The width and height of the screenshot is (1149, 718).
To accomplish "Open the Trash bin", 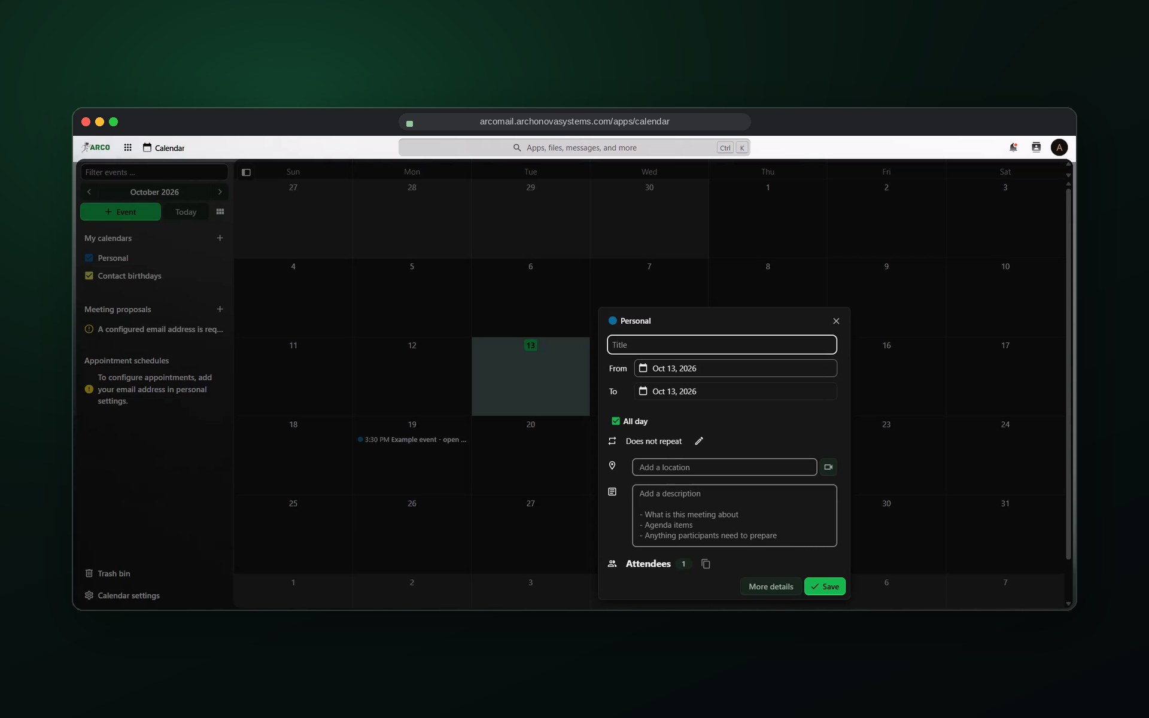I will [x=108, y=573].
